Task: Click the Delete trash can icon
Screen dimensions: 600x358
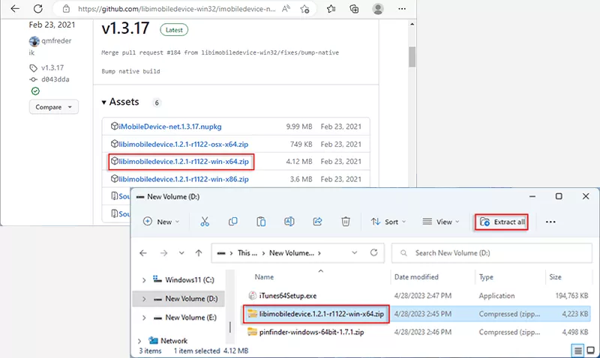Action: 345,222
